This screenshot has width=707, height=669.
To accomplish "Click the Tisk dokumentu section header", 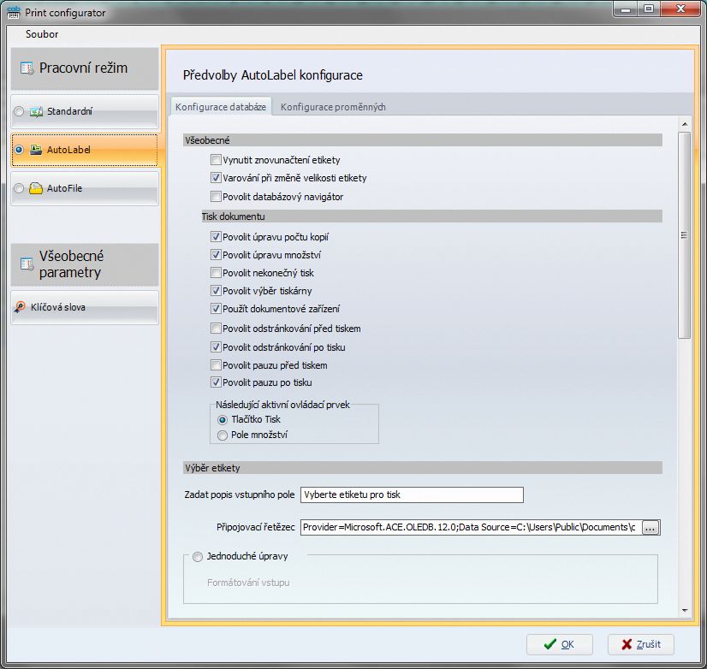I will (x=432, y=216).
